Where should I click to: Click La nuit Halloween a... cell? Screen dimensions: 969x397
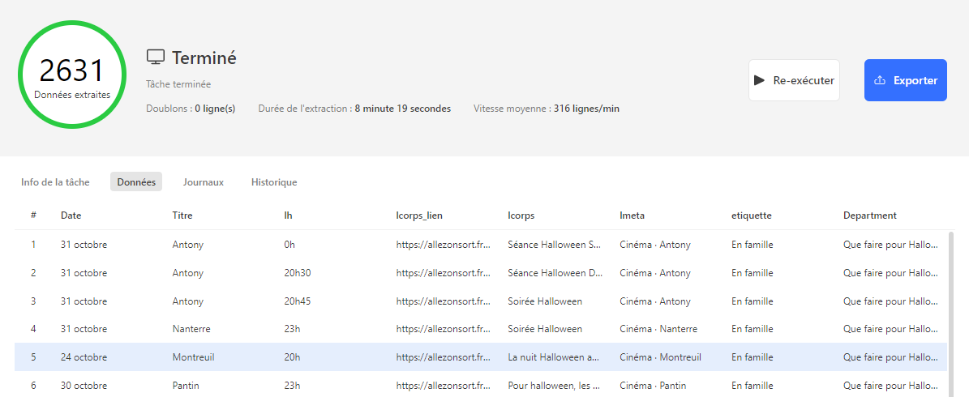(554, 356)
